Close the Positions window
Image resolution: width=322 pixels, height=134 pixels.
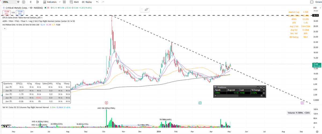tap(264, 87)
